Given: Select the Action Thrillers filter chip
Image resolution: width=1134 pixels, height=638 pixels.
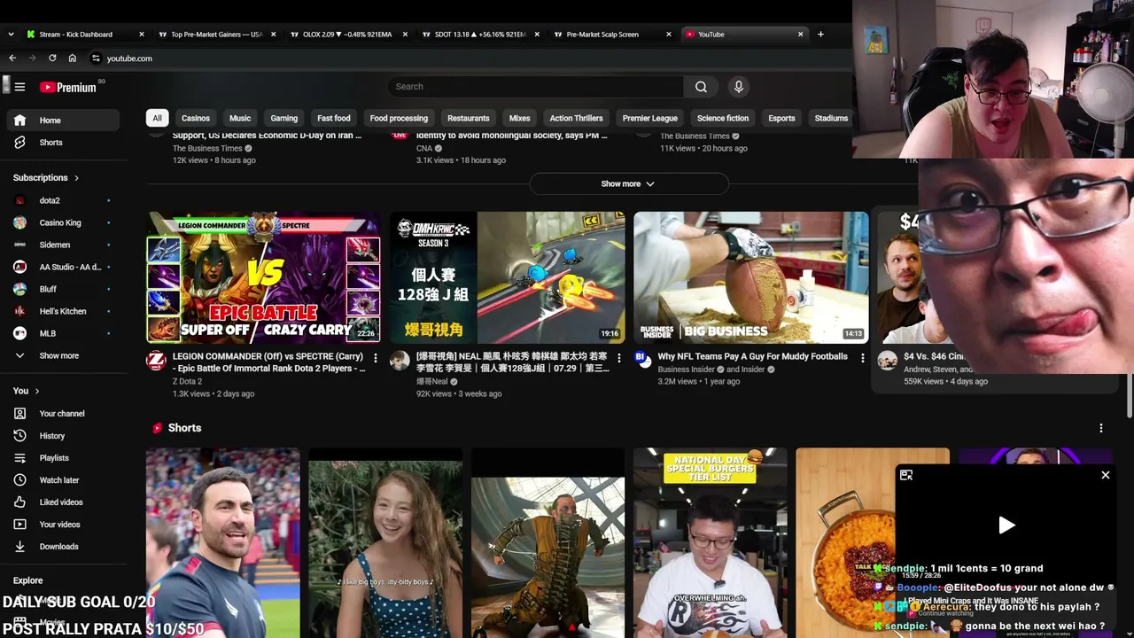Looking at the screenshot, I should pos(576,118).
